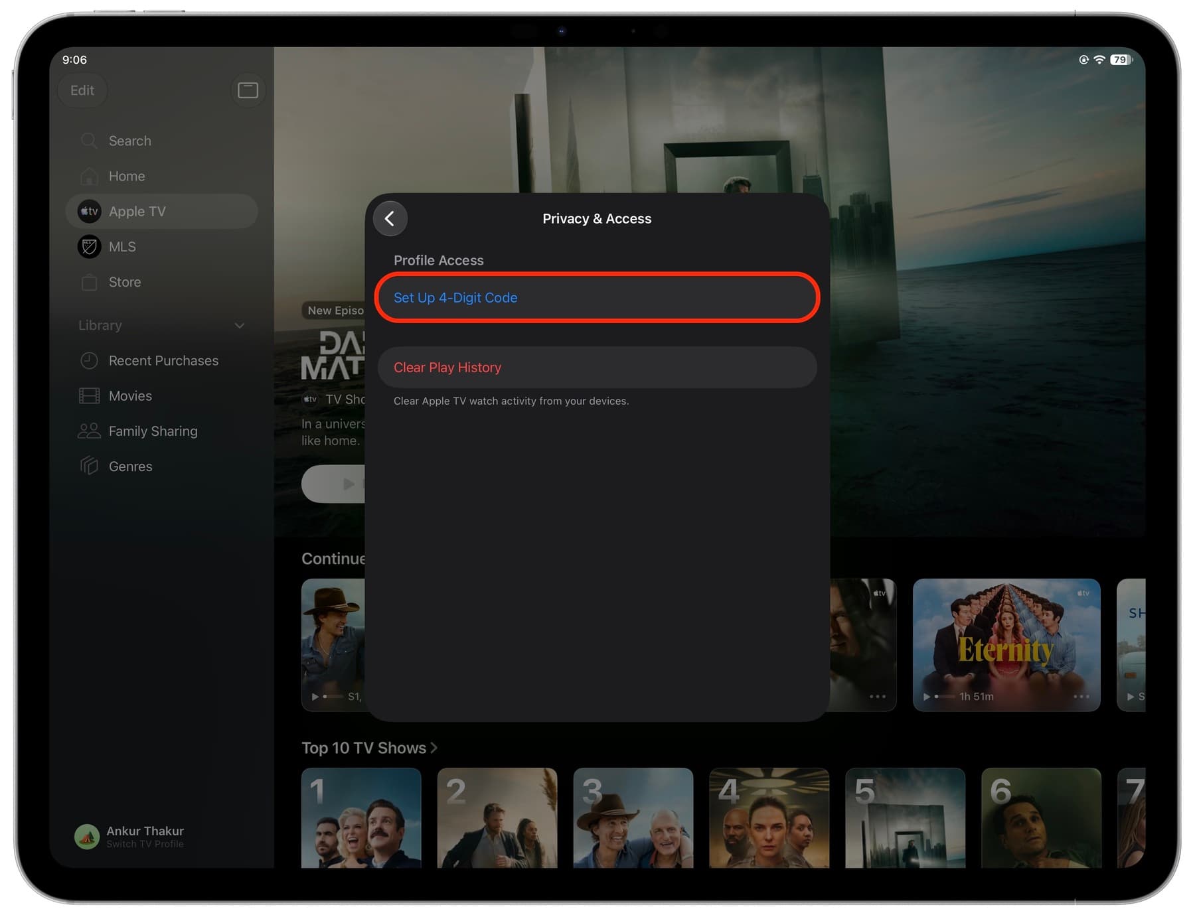Screen dimensions: 1195x915
Task: Open Movies in Library
Action: pos(161,395)
